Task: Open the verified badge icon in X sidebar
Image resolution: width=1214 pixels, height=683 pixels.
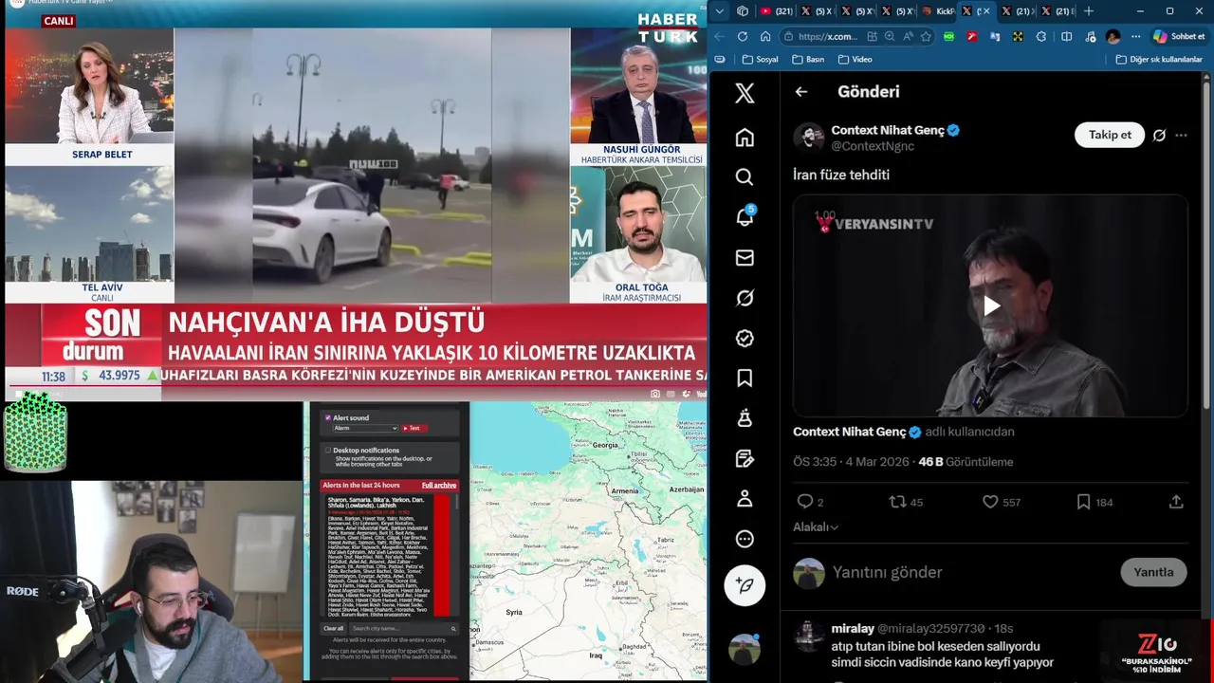Action: 745,338
